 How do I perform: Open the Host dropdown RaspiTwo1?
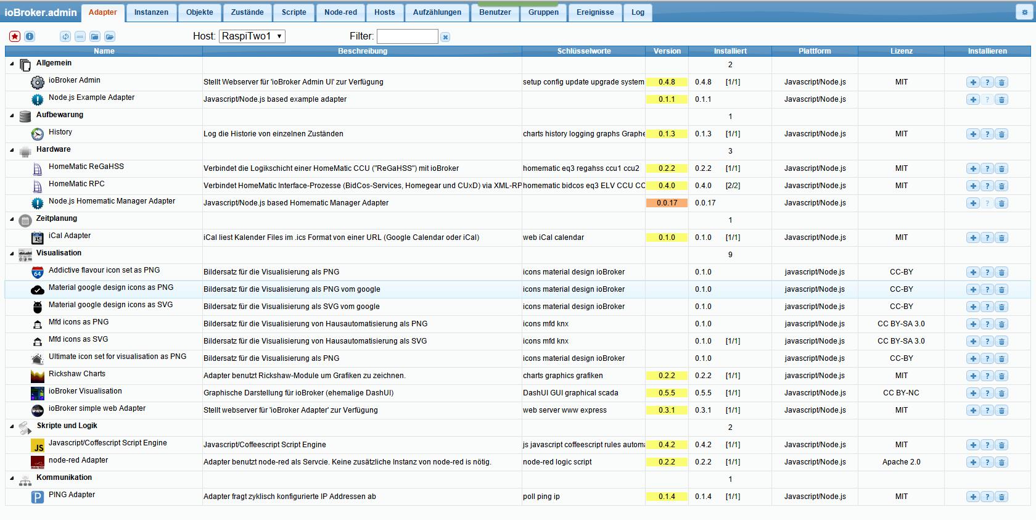click(x=252, y=36)
